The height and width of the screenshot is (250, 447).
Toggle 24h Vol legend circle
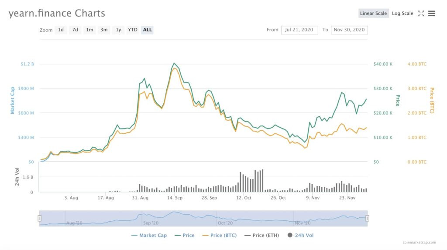click(290, 235)
